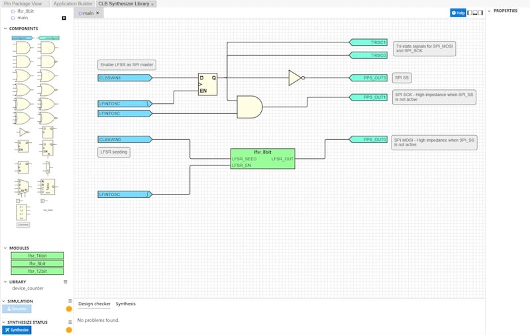
Task: Select the teal output port component
Action: [x=48, y=38]
